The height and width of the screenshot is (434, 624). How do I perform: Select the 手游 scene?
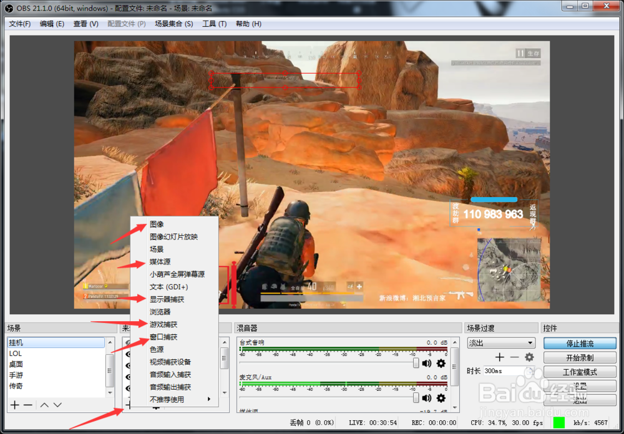pyautogui.click(x=56, y=375)
